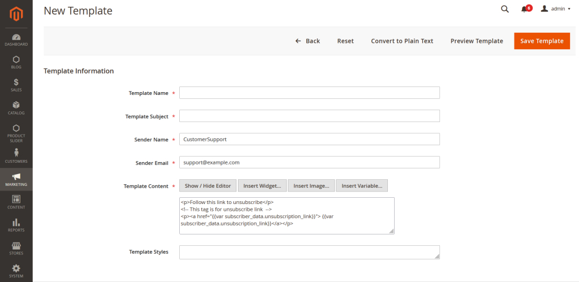
Task: Open the Catalog box icon menu
Action: tap(16, 107)
